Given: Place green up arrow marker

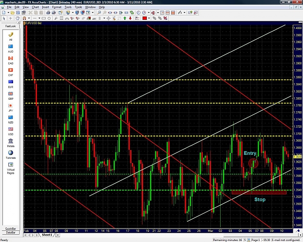Looking at the screenshot, I should [125, 18].
